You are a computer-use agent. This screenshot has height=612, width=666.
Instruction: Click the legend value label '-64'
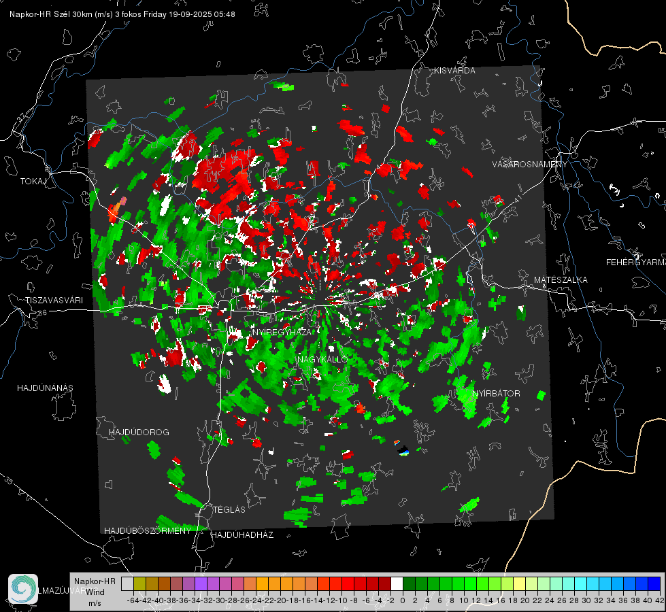coord(133,600)
